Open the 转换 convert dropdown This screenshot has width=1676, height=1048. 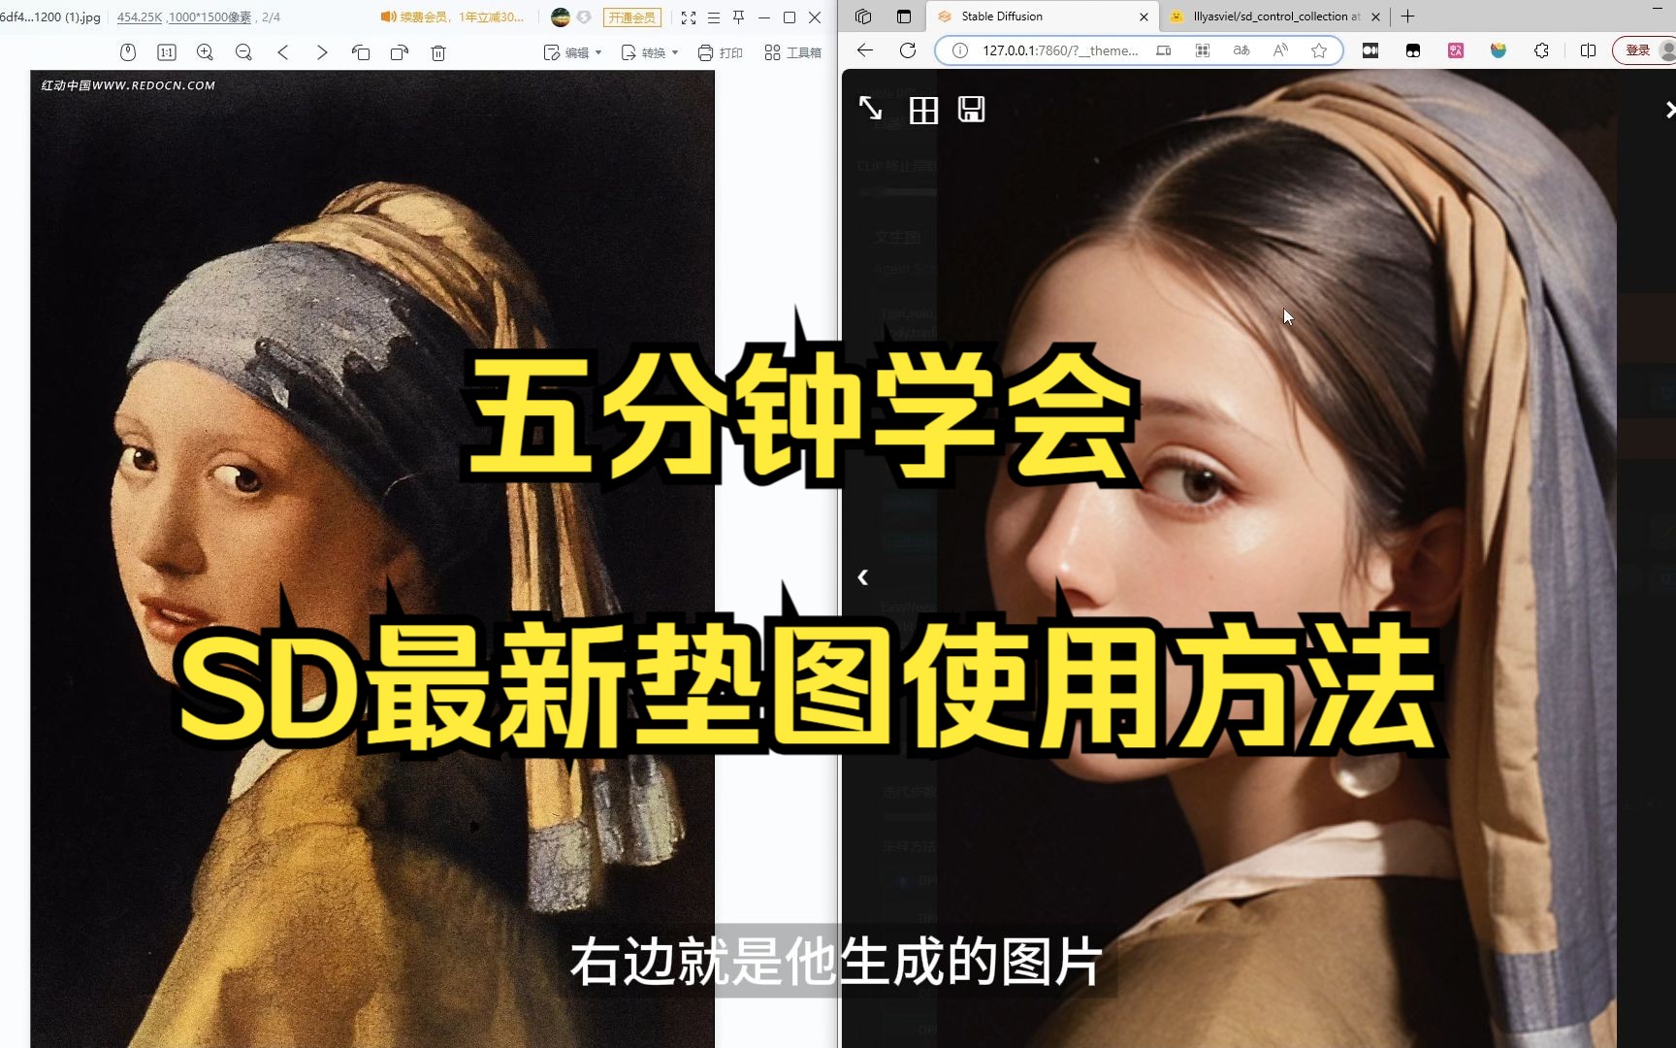pos(650,52)
